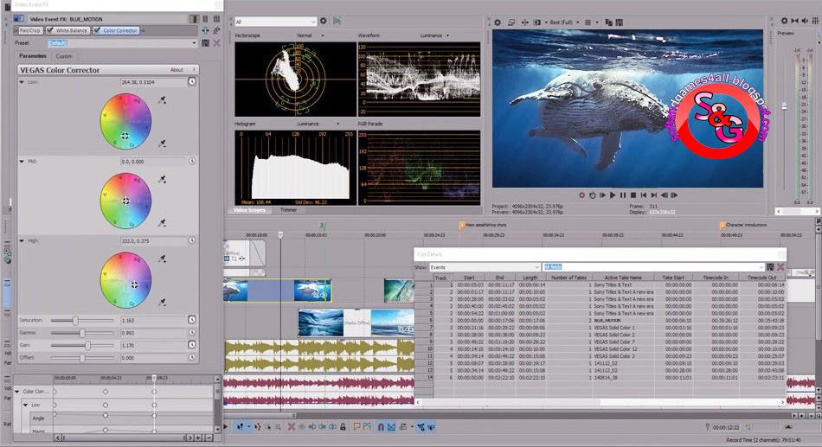Select the High wheel minus eyedropper

162,303
